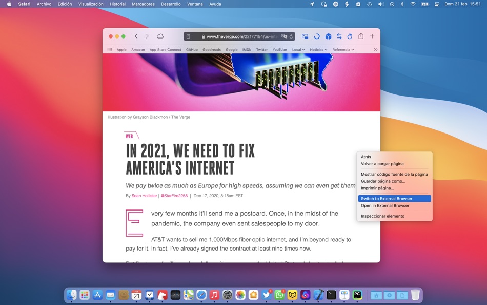Select Imprimir página… in context menu
Image resolution: width=487 pixels, height=305 pixels.
click(x=394, y=188)
